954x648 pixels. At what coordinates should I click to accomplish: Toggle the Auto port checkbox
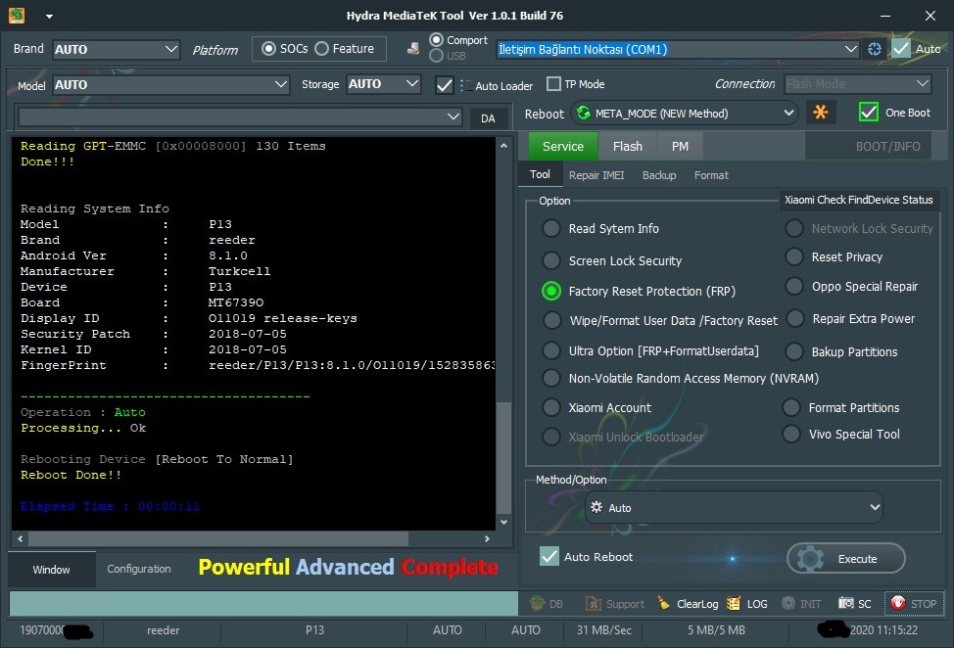click(901, 49)
